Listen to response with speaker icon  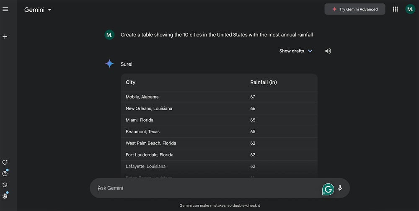click(x=328, y=51)
